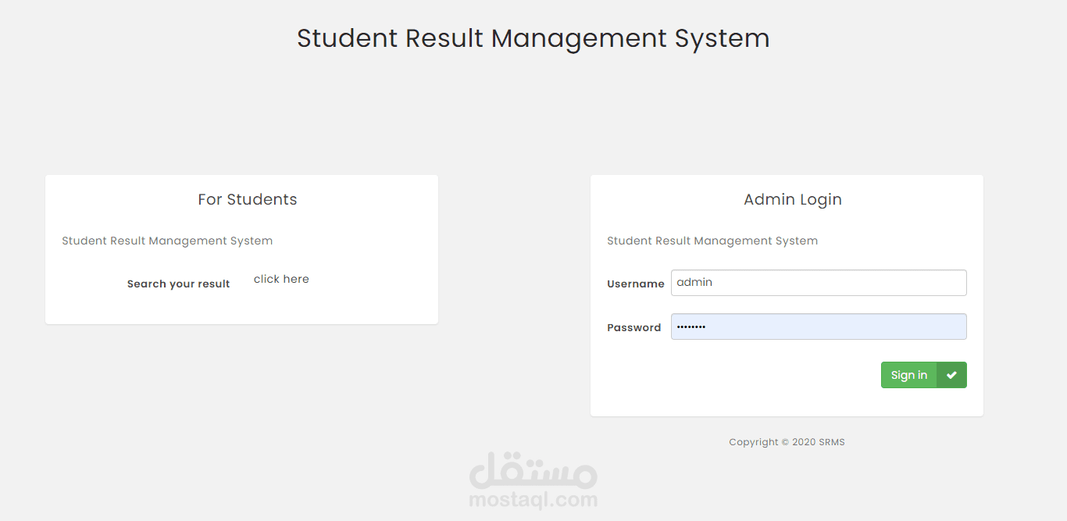This screenshot has height=521, width=1067.
Task: Focus the Password input field
Action: coord(818,327)
